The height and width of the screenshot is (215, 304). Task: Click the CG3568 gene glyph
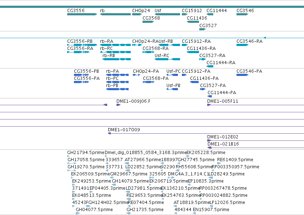(x=148, y=22)
